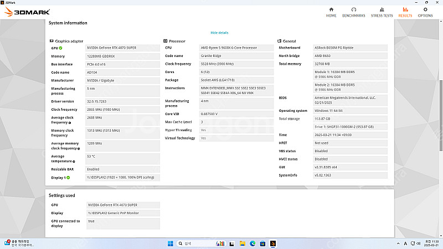Click the Motherboard value ASRock B650M PG Riptide
Image resolution: width=443 pixels, height=249 pixels.
[351, 48]
